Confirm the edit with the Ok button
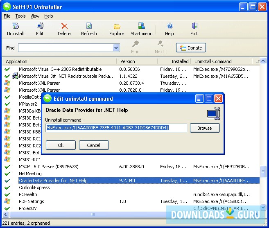Viewport: 269px width, 228px height. (x=61, y=145)
